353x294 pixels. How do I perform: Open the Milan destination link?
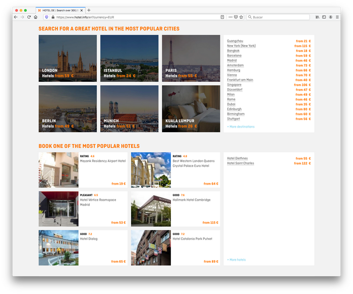pos(231,94)
